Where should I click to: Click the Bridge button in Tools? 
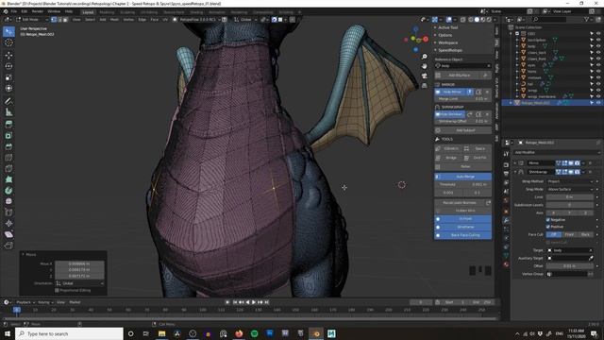click(448, 158)
